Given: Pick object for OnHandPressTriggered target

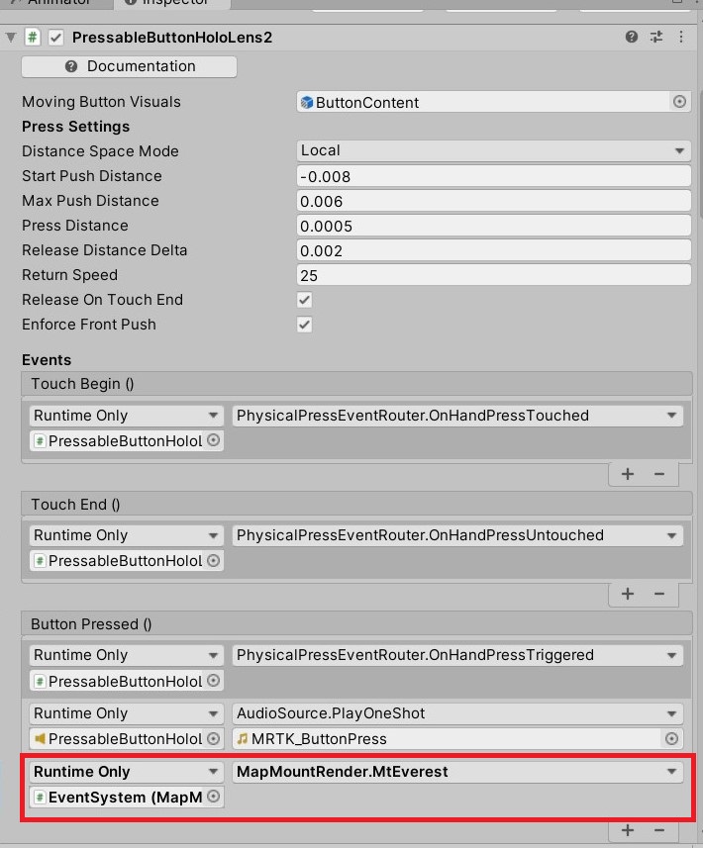Looking at the screenshot, I should coord(214,681).
